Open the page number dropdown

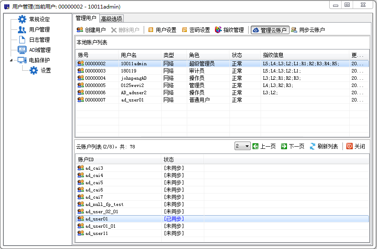click(243, 146)
